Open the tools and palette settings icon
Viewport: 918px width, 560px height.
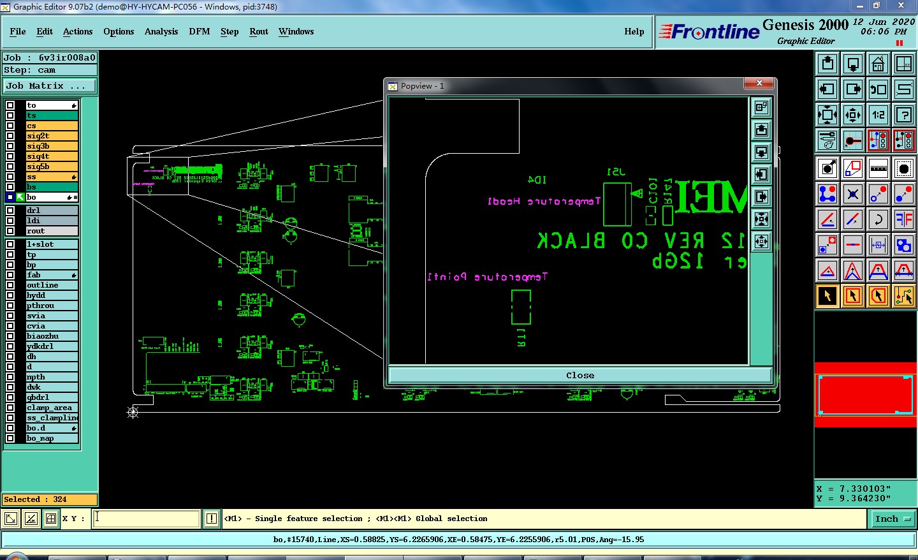point(827,140)
